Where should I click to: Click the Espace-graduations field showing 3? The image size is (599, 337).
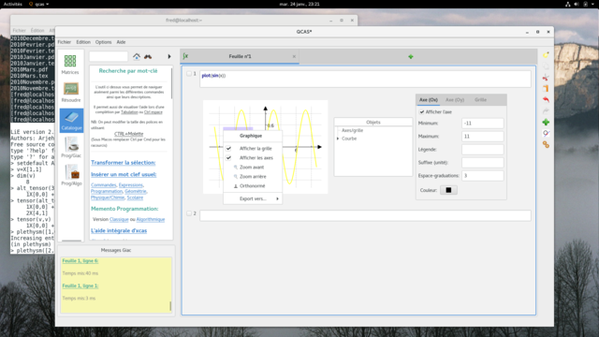[483, 176]
